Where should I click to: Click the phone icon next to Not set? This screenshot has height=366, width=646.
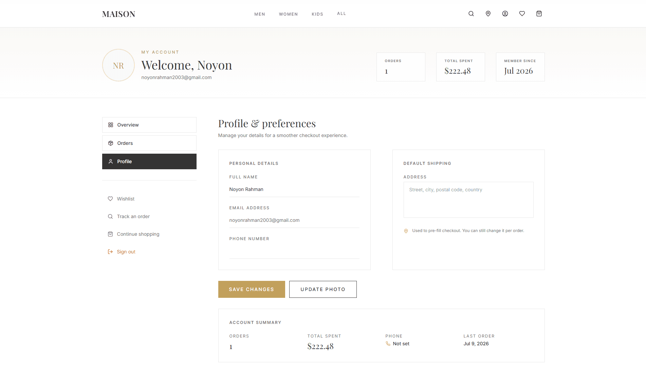point(388,344)
